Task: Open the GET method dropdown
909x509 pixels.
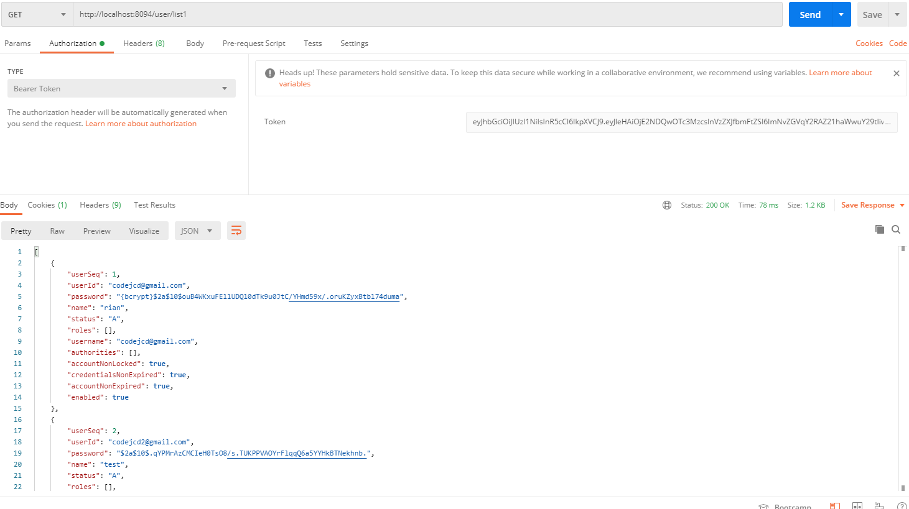Action: click(x=37, y=14)
